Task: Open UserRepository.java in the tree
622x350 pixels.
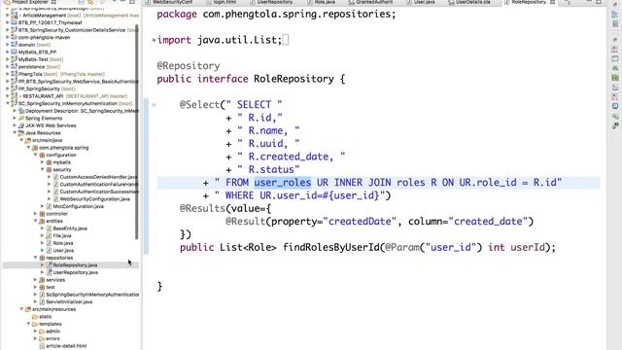Action: [76, 272]
